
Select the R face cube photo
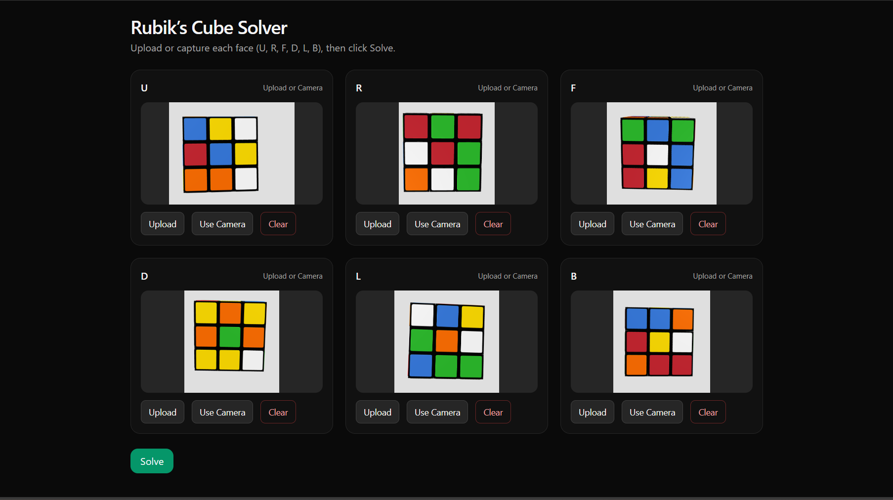446,153
